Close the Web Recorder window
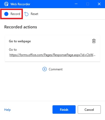Image resolution: width=105 pixels, height=120 pixels. 99,4
